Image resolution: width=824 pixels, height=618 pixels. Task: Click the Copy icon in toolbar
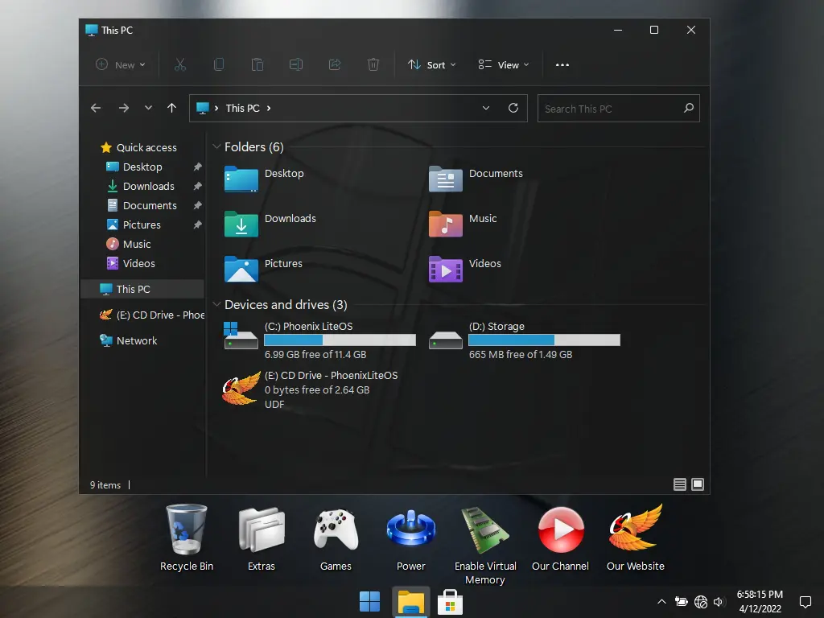219,64
